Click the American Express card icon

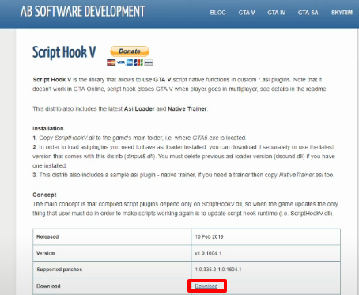coord(130,62)
